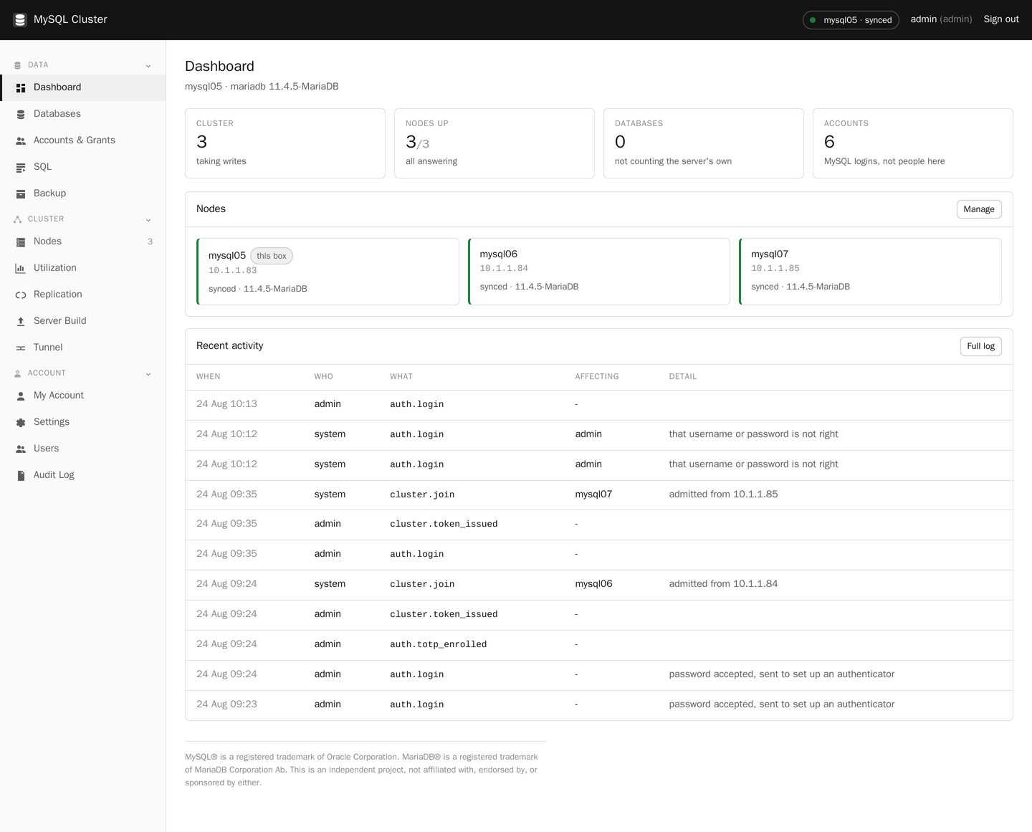Viewport: 1032px width, 832px height.
Task: Click the Tunnel icon in sidebar
Action: (21, 348)
